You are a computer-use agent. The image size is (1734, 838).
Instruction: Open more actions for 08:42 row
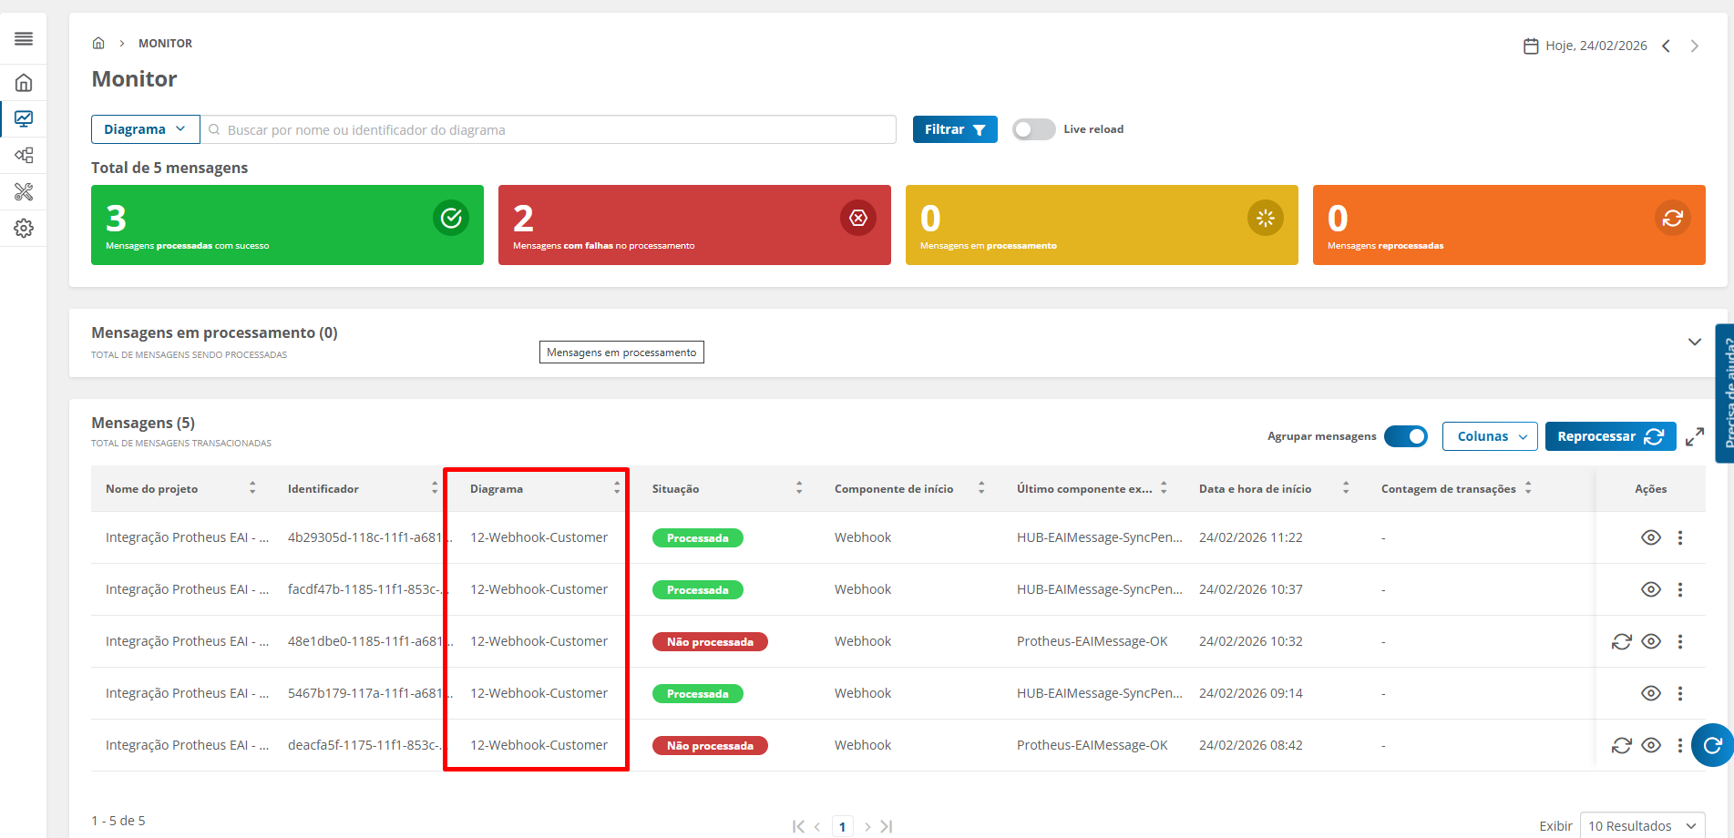[x=1680, y=745]
